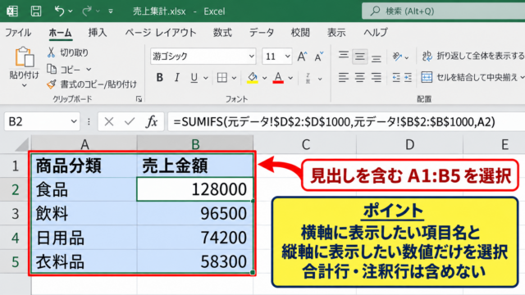Click the Excel app icon
Screen dimensions: 525x295
12,11
